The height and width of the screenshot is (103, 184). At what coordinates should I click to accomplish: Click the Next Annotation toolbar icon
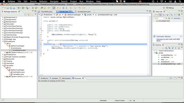[x=71, y=8]
